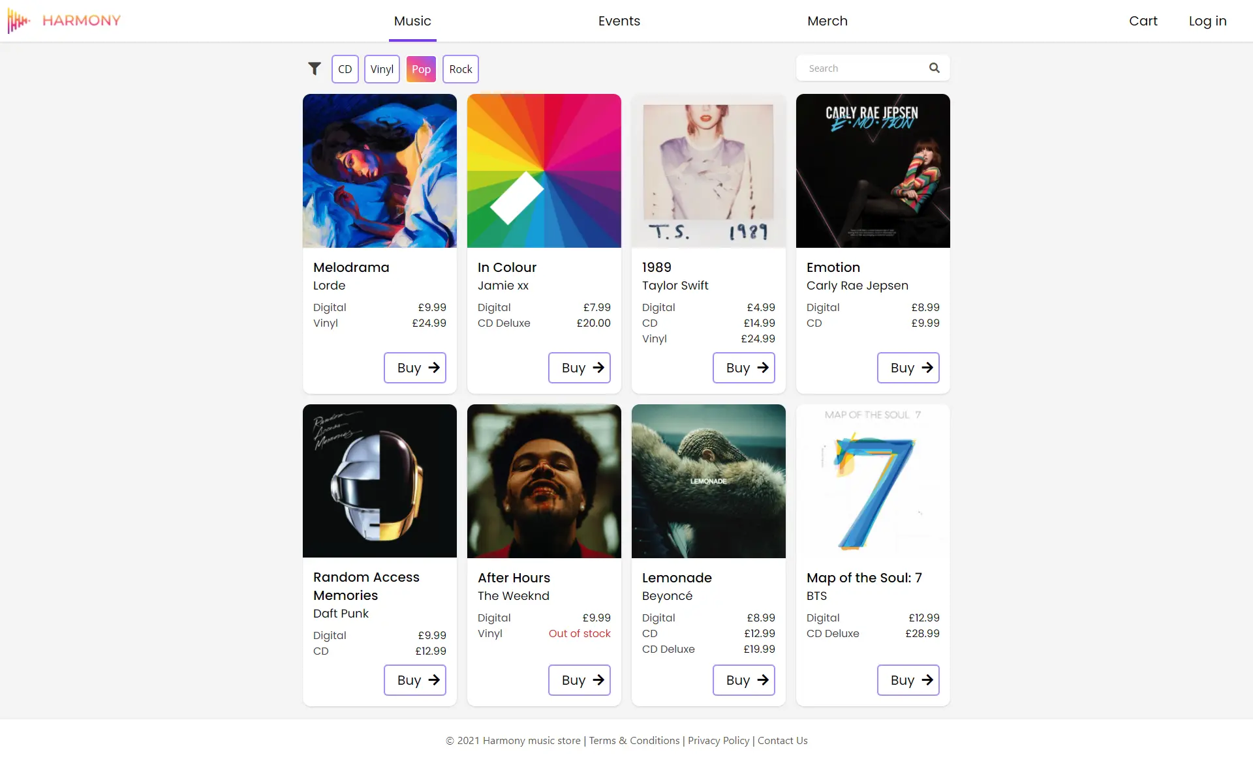Screen dimensions: 1253x761
Task: Open Terms & Conditions
Action: pyautogui.click(x=634, y=740)
